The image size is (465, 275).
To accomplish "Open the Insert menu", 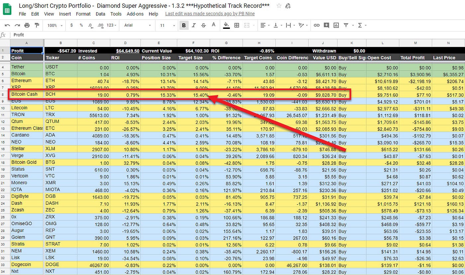I will click(65, 14).
